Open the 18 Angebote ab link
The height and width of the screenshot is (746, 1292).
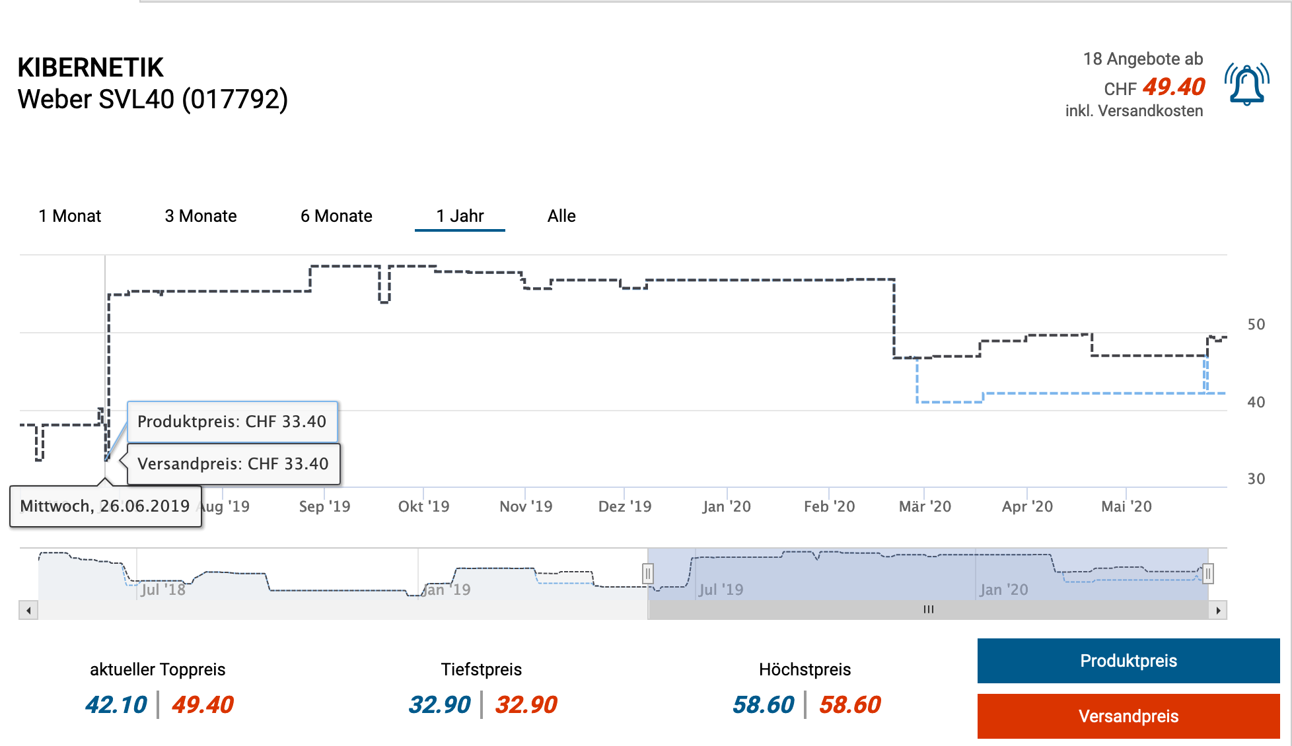tap(1143, 59)
